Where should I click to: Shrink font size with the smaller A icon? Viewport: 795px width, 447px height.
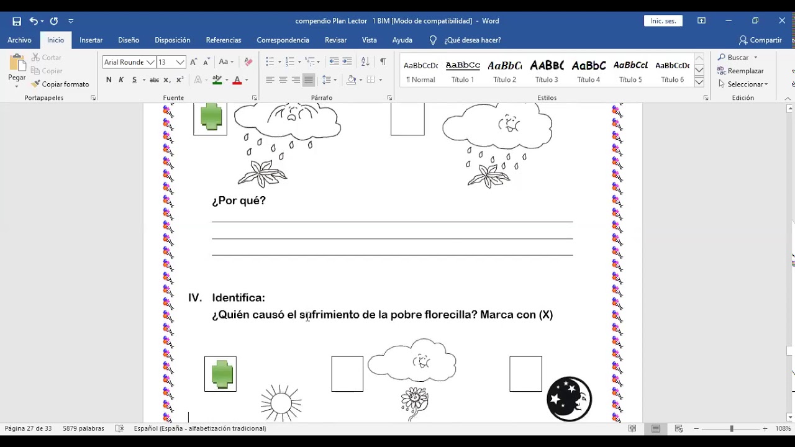(x=206, y=62)
